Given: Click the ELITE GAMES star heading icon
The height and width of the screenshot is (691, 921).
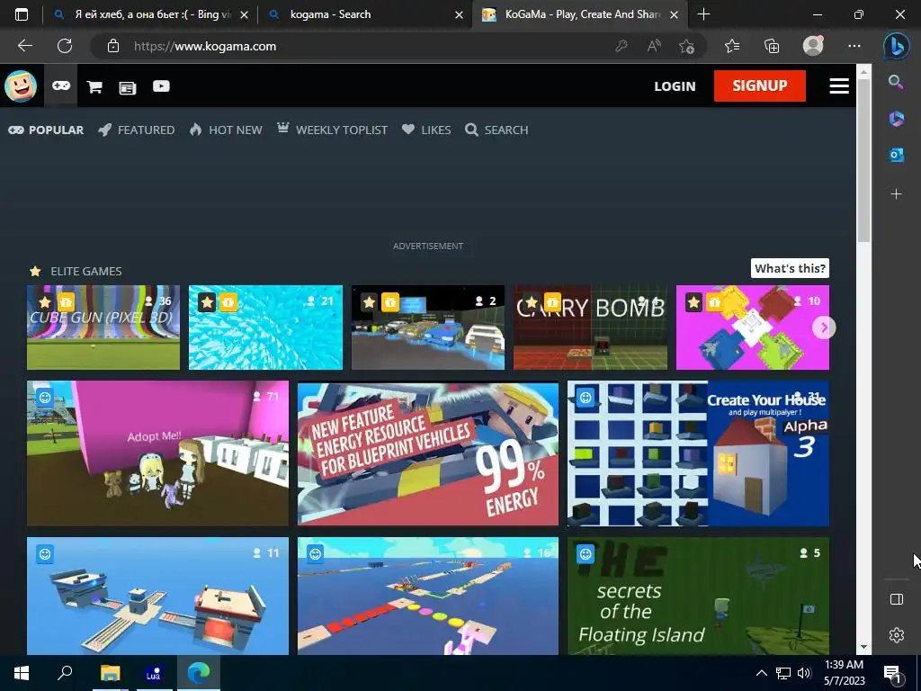Looking at the screenshot, I should [x=35, y=271].
